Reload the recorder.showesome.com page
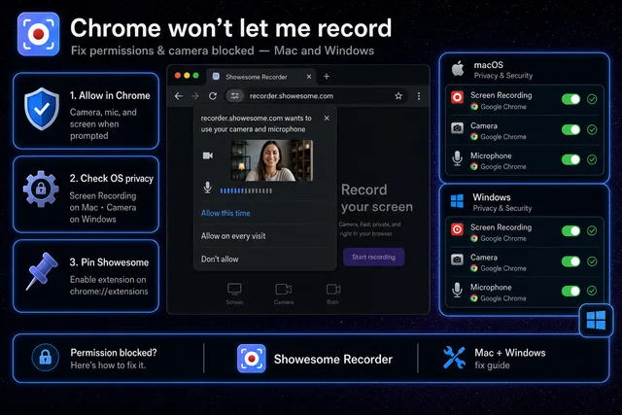Viewport: 622px width, 415px height. 213,96
